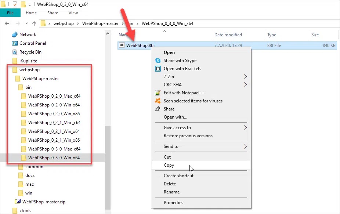Click the docs folder icon
Screen dimensions: 340x214
pyautogui.click(x=21, y=175)
